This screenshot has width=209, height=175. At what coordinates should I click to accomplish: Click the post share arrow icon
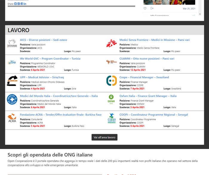point(152,8)
